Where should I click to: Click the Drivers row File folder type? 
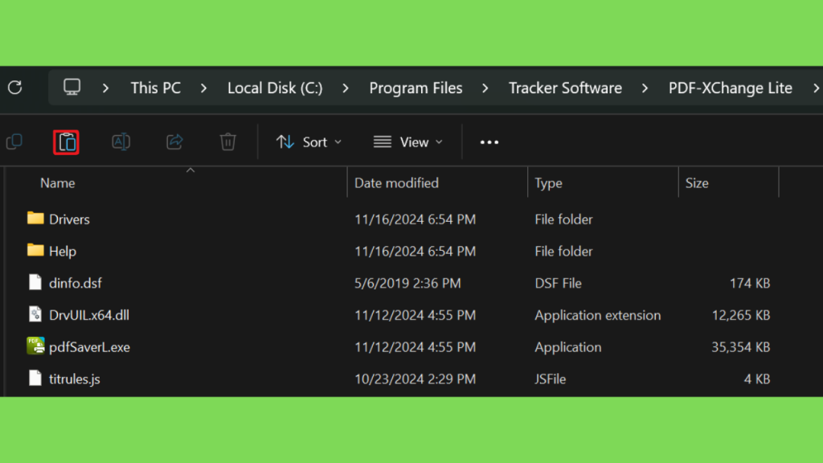click(x=563, y=219)
